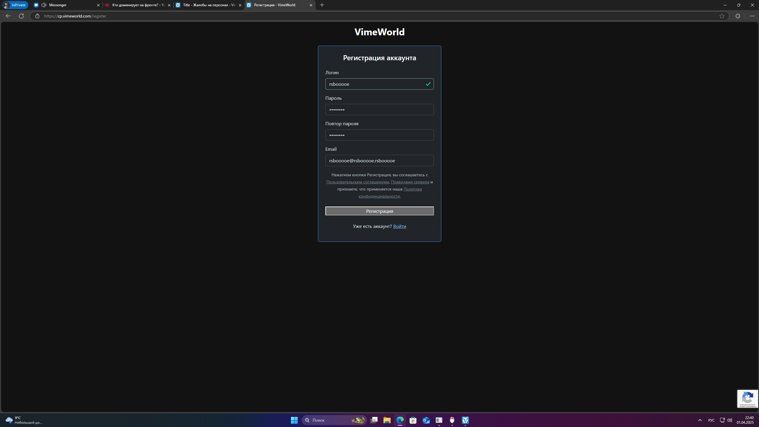The image size is (759, 427).
Task: Open a new browser tab
Action: pos(322,5)
